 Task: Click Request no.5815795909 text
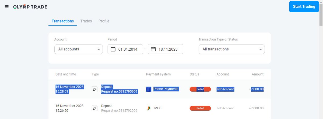point(119,92)
